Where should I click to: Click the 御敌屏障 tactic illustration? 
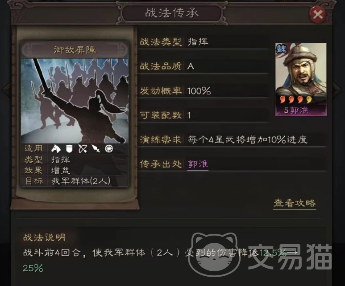[x=75, y=101]
